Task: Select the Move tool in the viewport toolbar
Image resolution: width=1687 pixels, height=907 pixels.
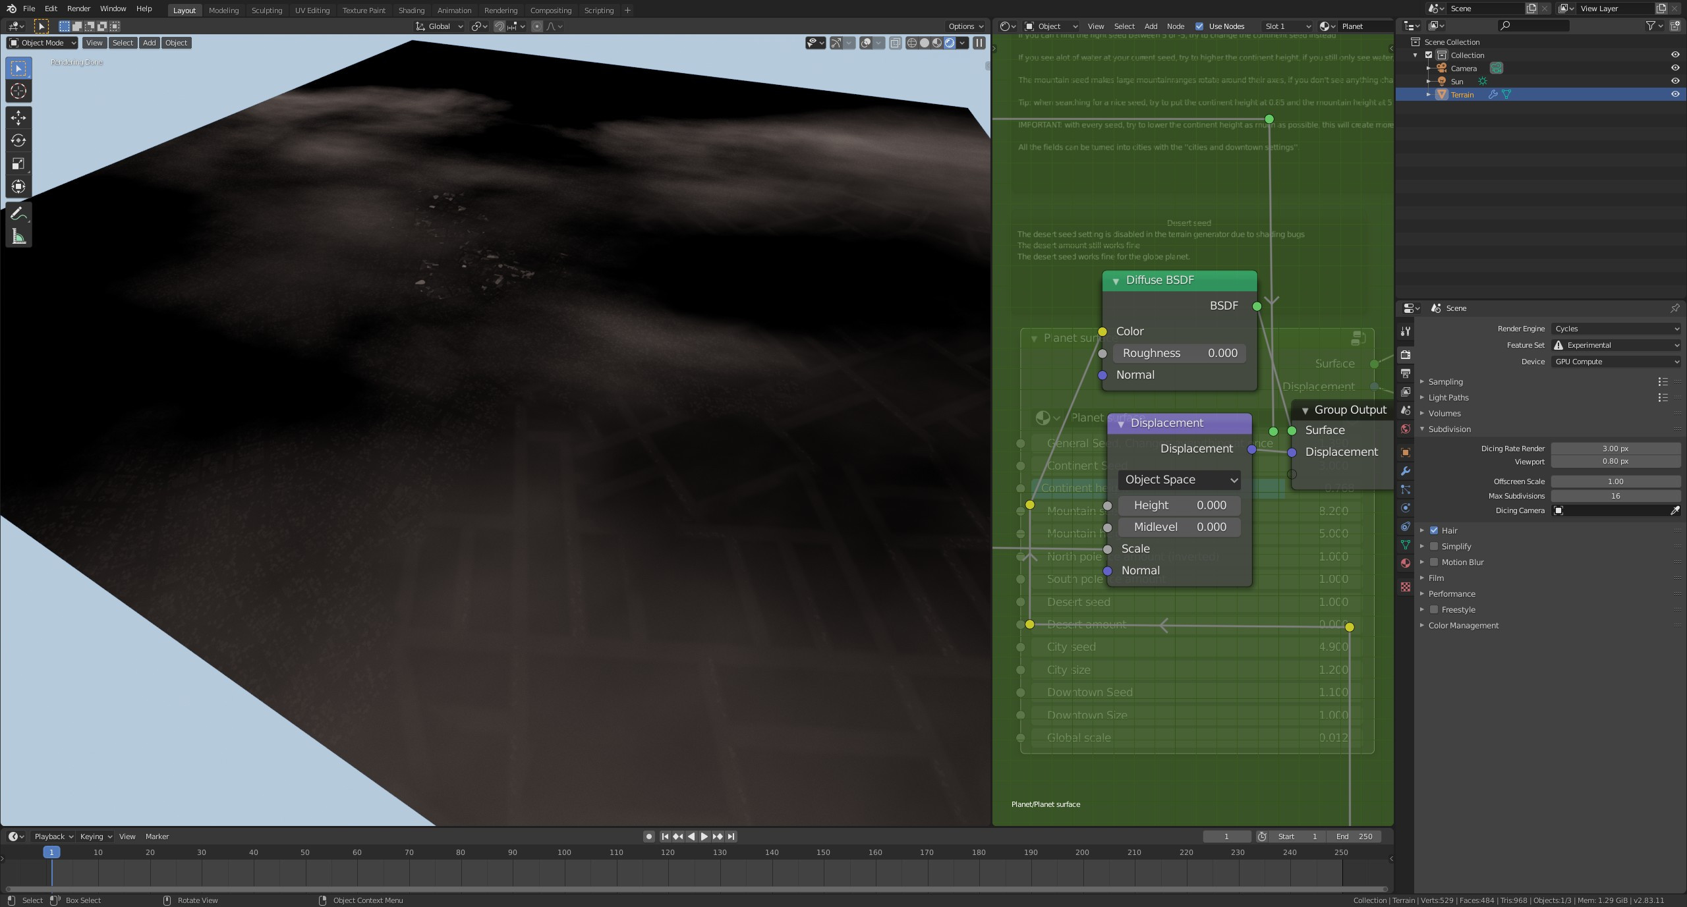Action: 18,117
